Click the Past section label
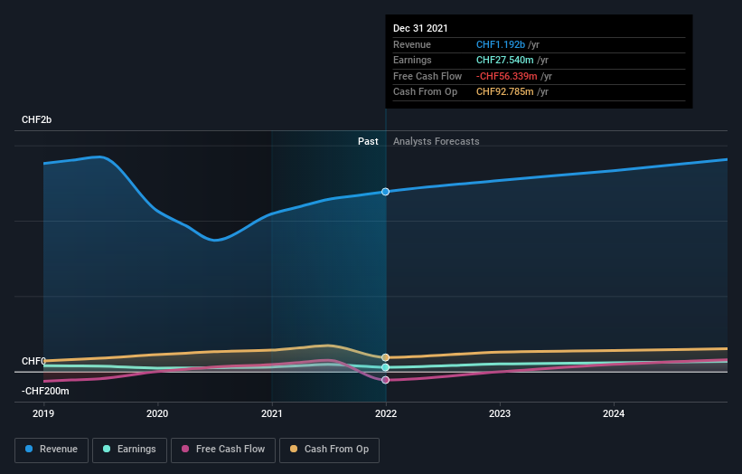This screenshot has width=742, height=474. click(368, 141)
